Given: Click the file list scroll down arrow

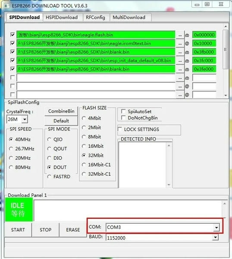Looking at the screenshot, I should 226,95.
